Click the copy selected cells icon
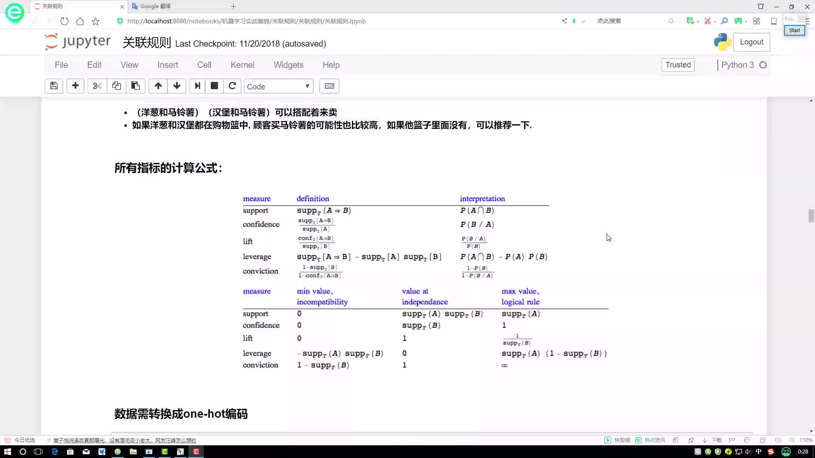The height and width of the screenshot is (458, 815). coord(116,86)
